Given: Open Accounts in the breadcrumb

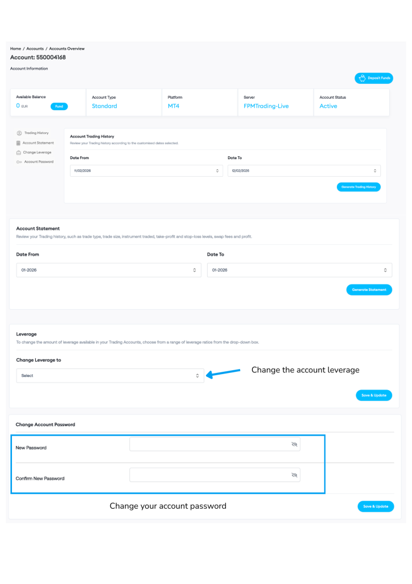Looking at the screenshot, I should (35, 49).
